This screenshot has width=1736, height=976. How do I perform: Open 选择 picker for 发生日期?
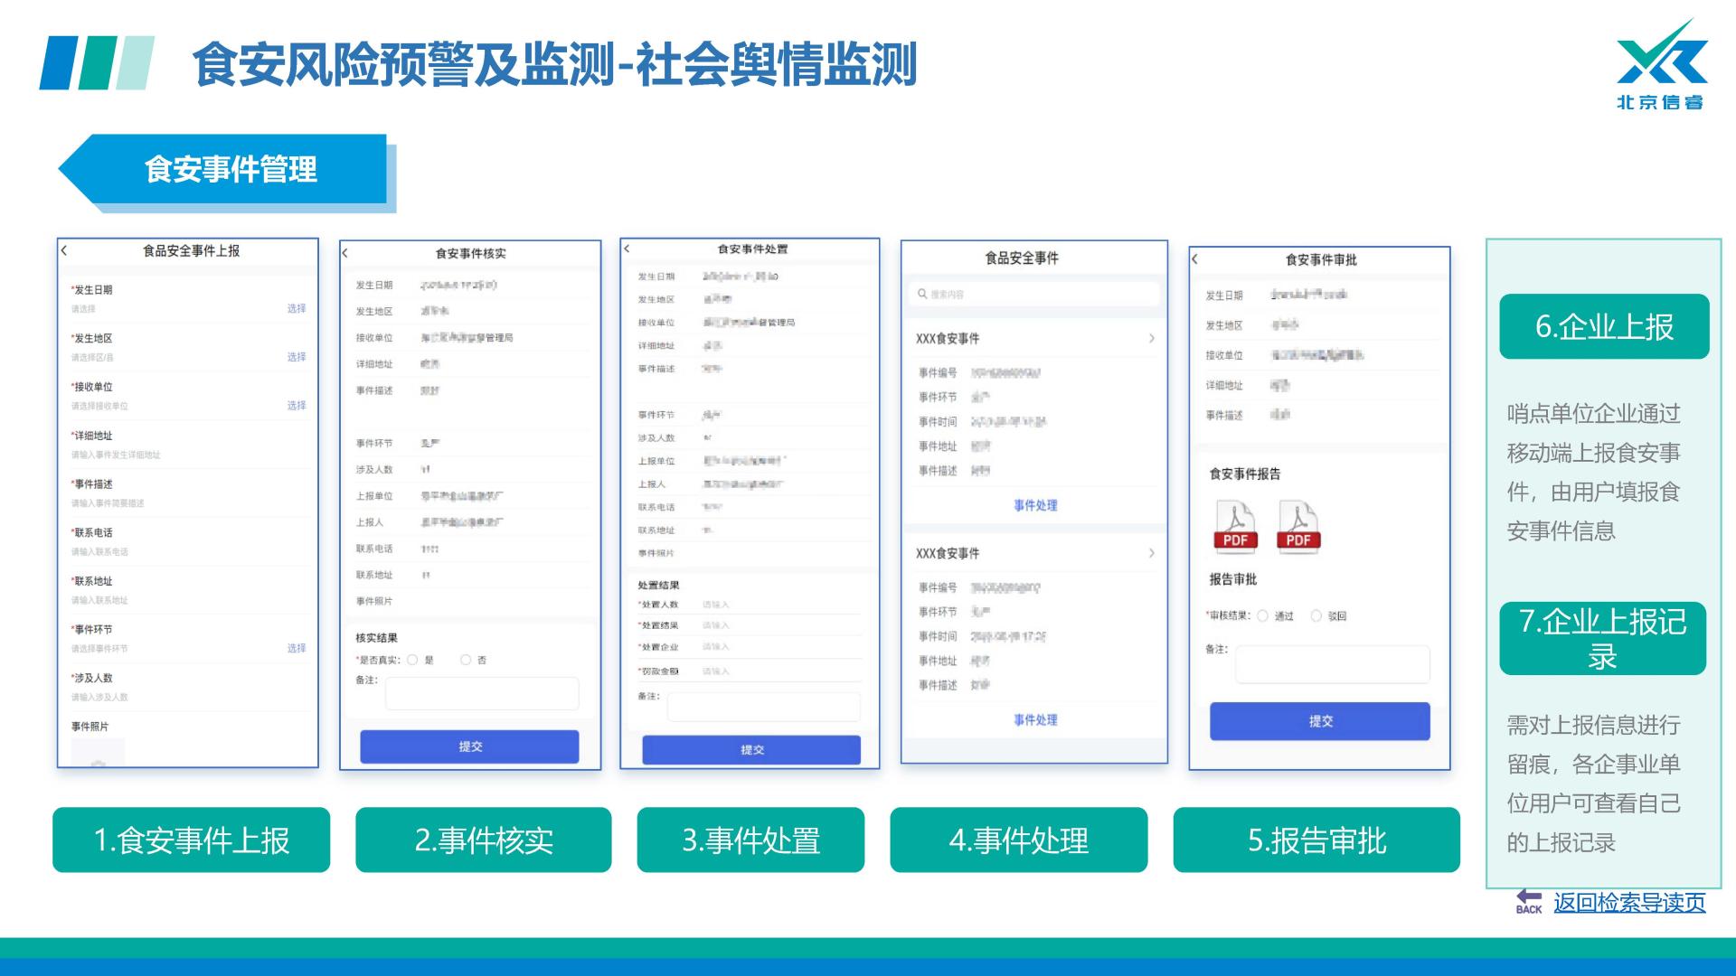[297, 308]
